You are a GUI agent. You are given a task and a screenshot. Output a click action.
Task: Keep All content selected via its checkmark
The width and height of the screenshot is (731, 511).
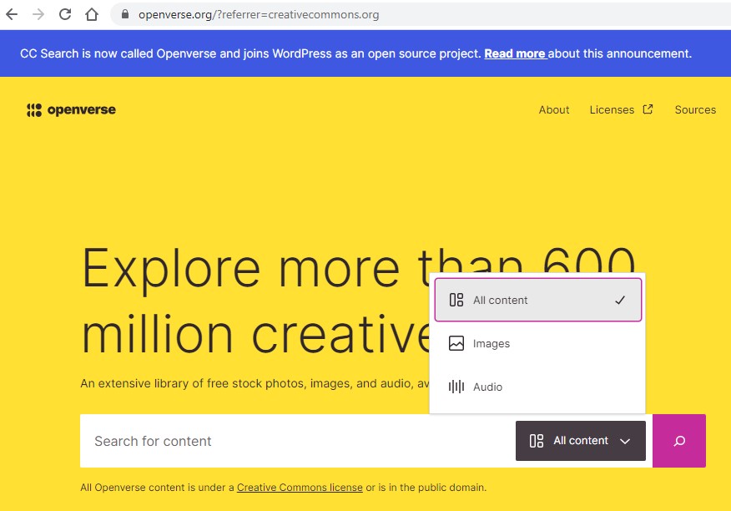618,299
